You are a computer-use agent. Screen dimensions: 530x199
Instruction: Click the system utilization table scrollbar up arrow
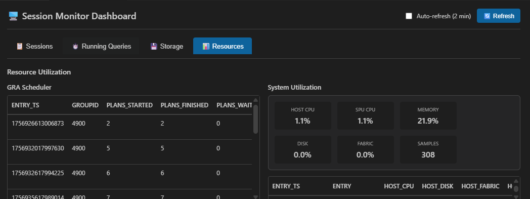tap(516, 181)
